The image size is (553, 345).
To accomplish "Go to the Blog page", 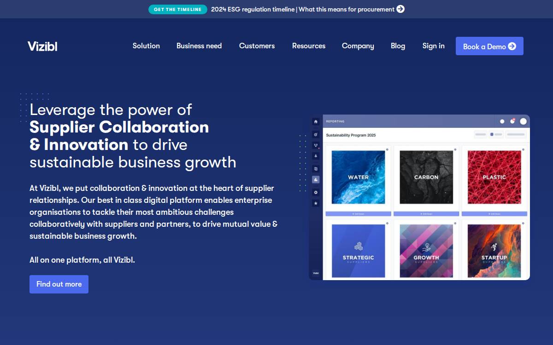I will [398, 46].
